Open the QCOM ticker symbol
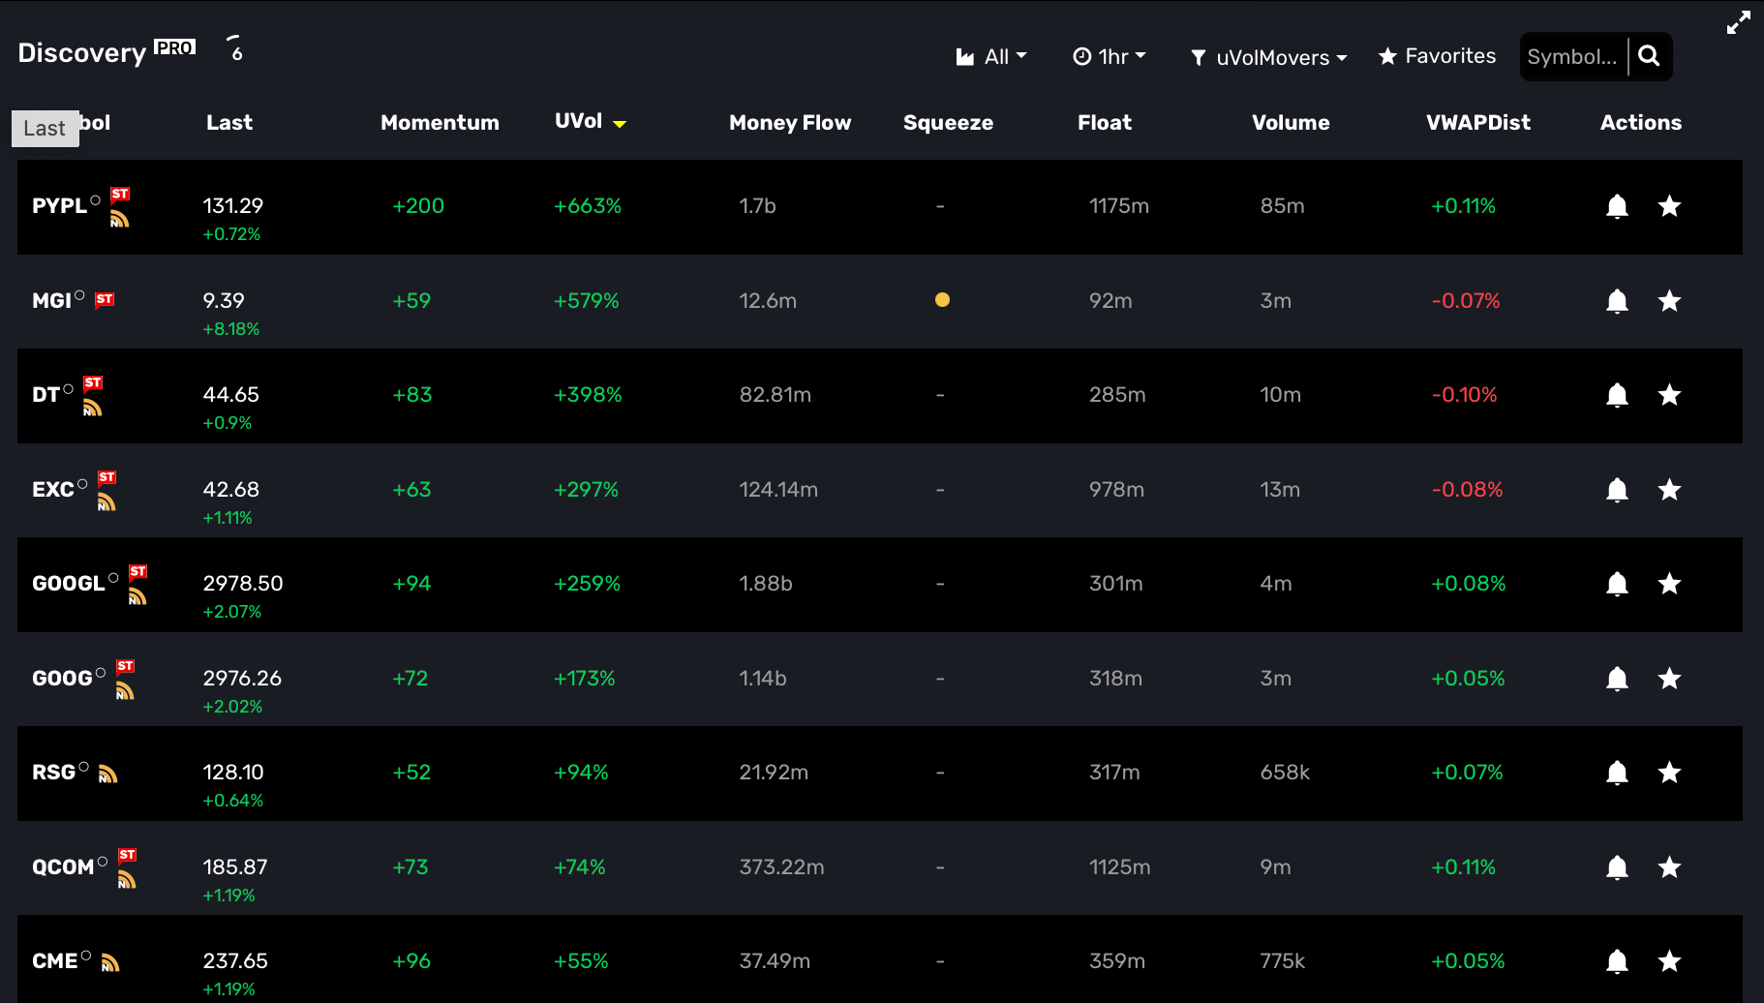The image size is (1764, 1003). pos(63,867)
